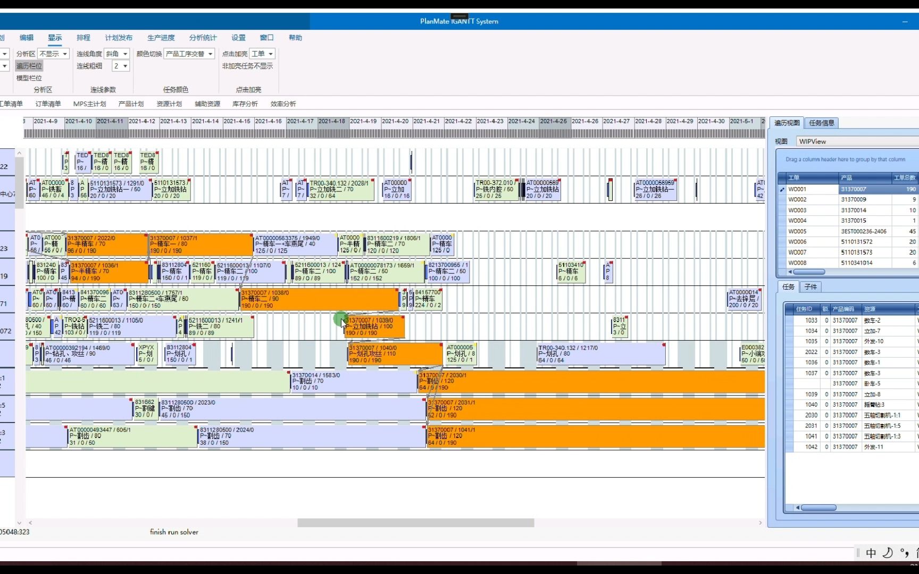Image resolution: width=919 pixels, height=574 pixels.
Task: Click the Gantt horizontal scrollbar thumb
Action: (416, 523)
